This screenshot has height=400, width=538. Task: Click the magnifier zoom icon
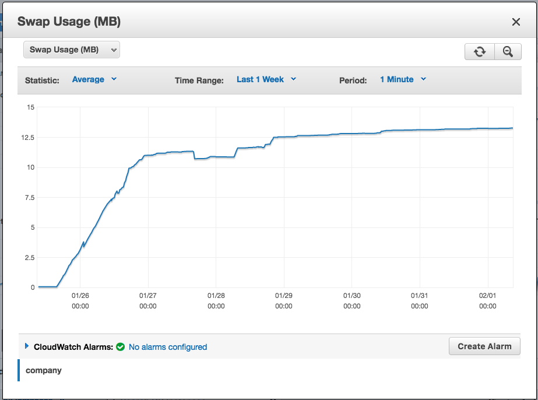(508, 52)
